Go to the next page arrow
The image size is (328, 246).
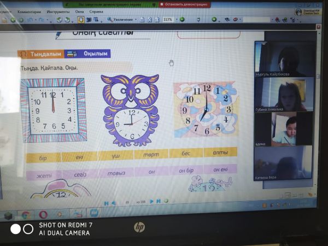click(x=151, y=202)
